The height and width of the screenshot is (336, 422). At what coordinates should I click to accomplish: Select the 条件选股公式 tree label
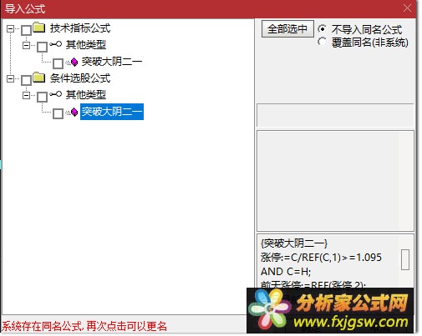pos(80,78)
